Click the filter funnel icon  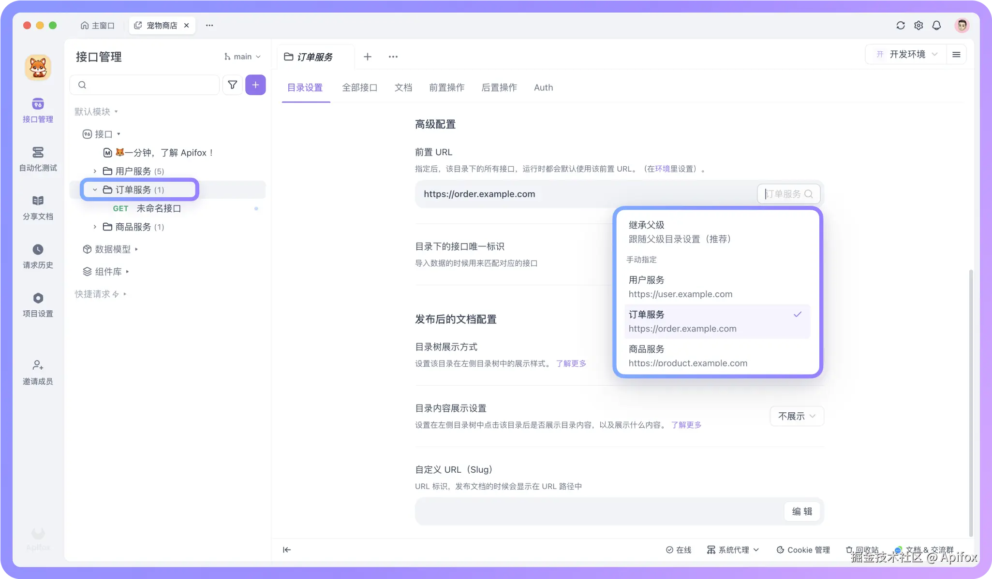[x=232, y=85]
